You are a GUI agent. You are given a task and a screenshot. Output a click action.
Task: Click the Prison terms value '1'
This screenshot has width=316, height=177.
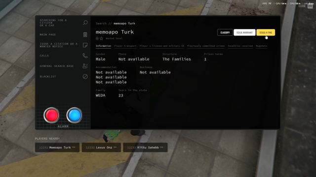[x=205, y=59]
